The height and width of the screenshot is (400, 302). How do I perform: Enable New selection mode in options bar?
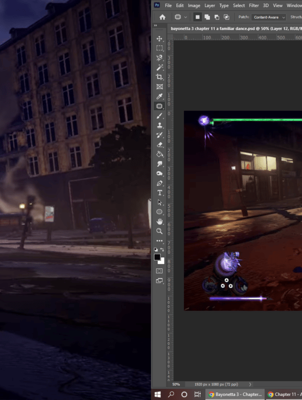[x=197, y=17]
